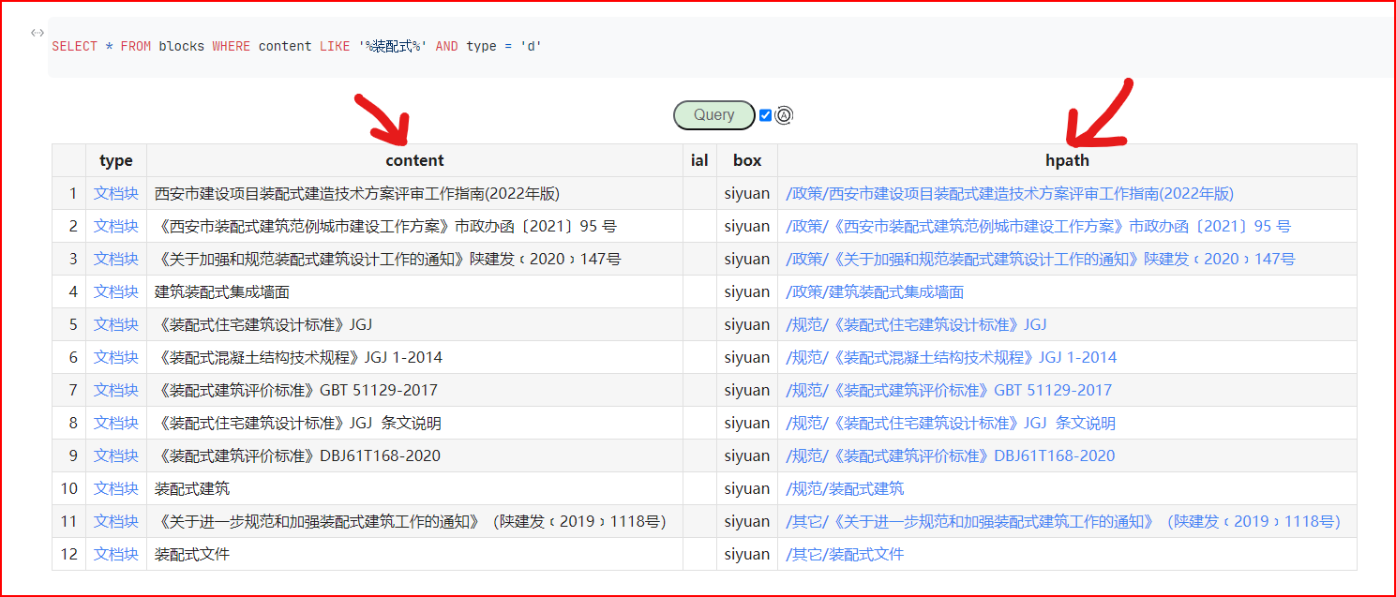This screenshot has width=1396, height=597.
Task: Click the content column header
Action: [x=414, y=160]
